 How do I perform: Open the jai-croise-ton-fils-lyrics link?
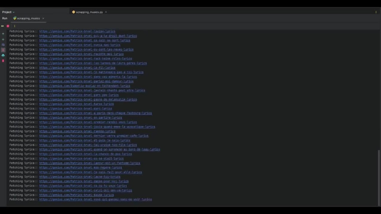tap(88, 145)
